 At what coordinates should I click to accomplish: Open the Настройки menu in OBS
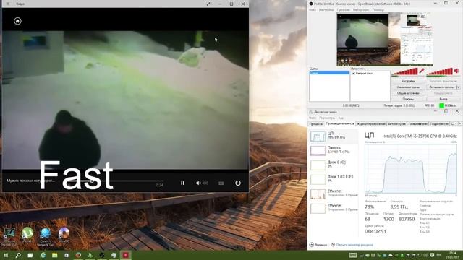coord(326,9)
